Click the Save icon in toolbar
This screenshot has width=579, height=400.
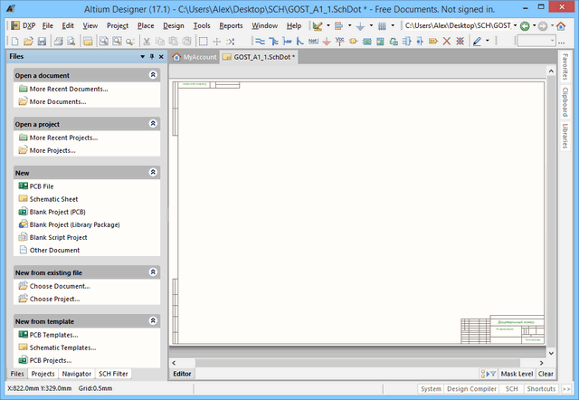[43, 42]
